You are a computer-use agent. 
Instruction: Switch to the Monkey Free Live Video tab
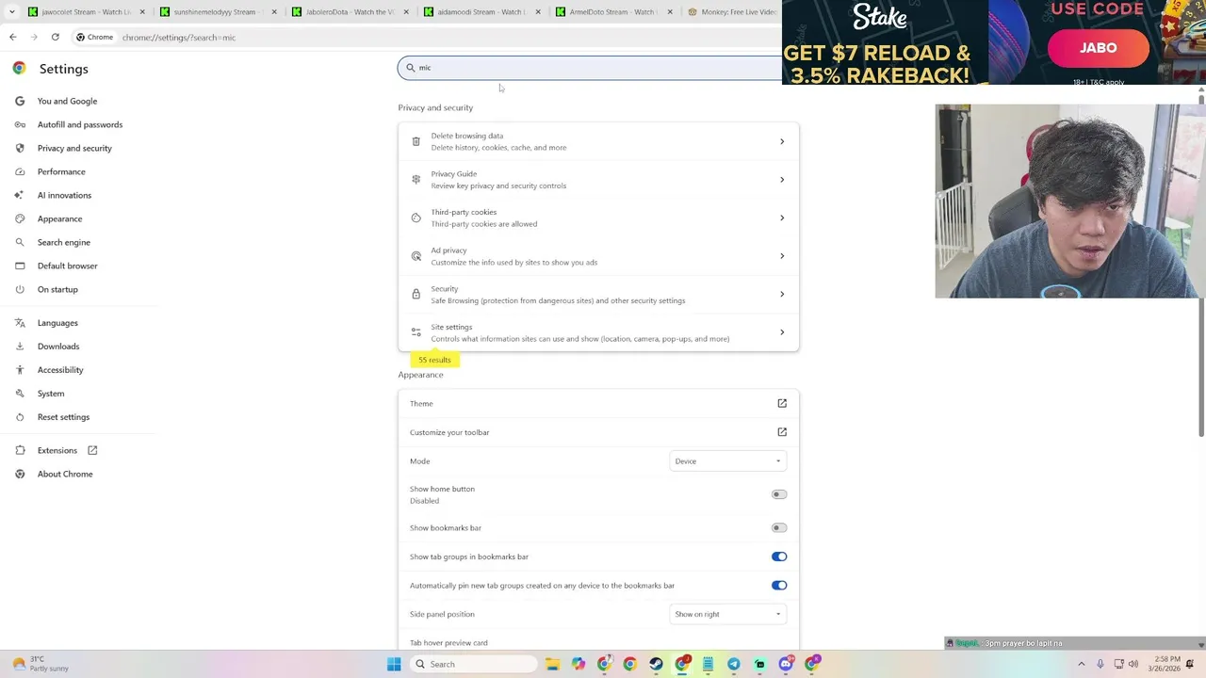[732, 12]
